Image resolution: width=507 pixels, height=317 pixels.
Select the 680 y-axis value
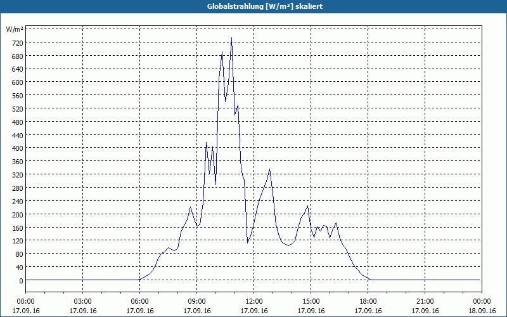(18, 56)
